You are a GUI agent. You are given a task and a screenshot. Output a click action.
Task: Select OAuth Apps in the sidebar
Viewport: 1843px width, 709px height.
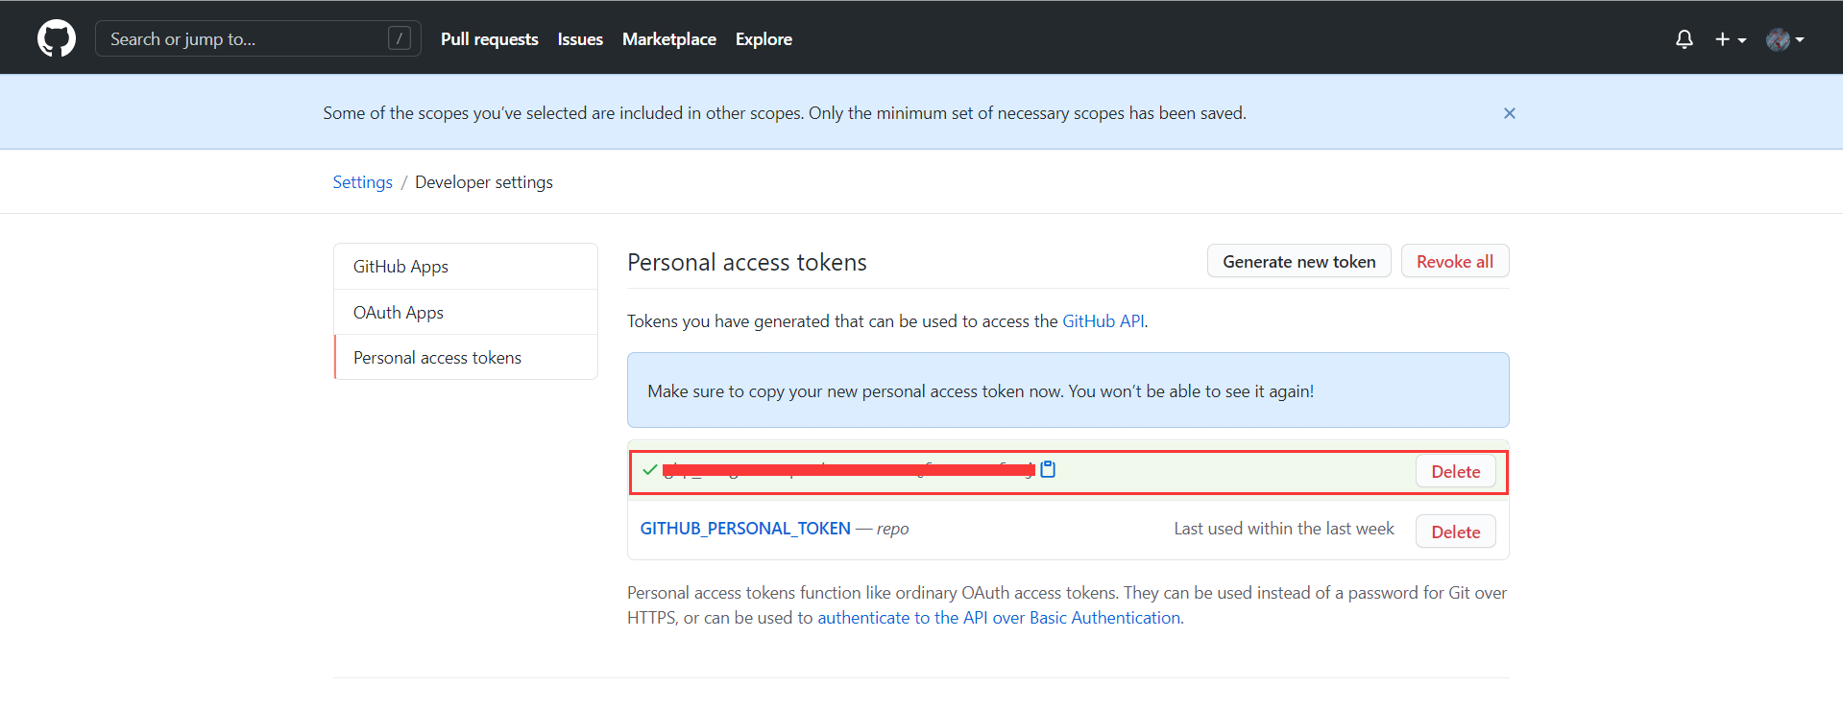[398, 313]
